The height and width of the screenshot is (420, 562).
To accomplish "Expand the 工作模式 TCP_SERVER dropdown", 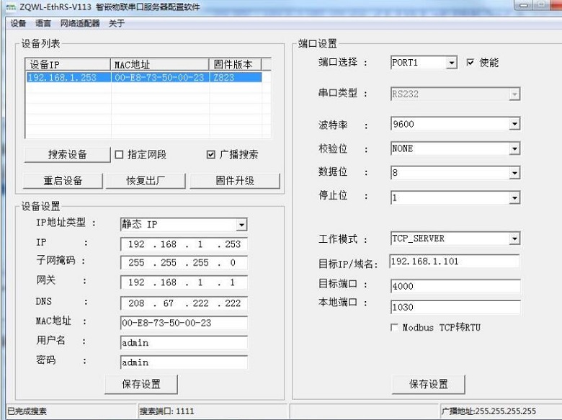I will (x=514, y=238).
